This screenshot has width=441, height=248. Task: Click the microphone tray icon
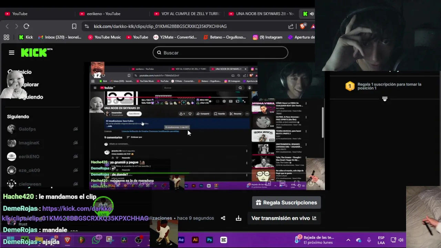point(369,240)
